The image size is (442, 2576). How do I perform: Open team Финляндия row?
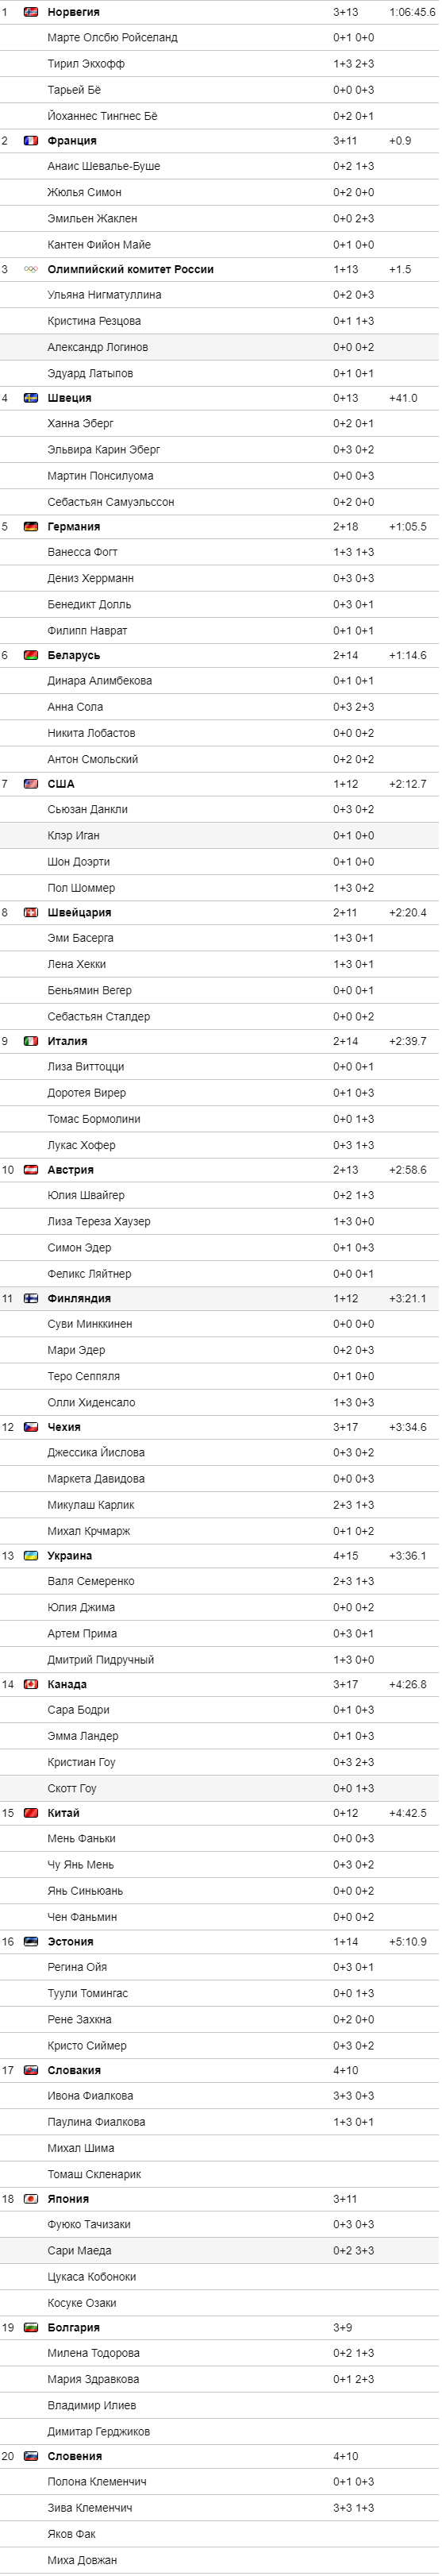(220, 1299)
